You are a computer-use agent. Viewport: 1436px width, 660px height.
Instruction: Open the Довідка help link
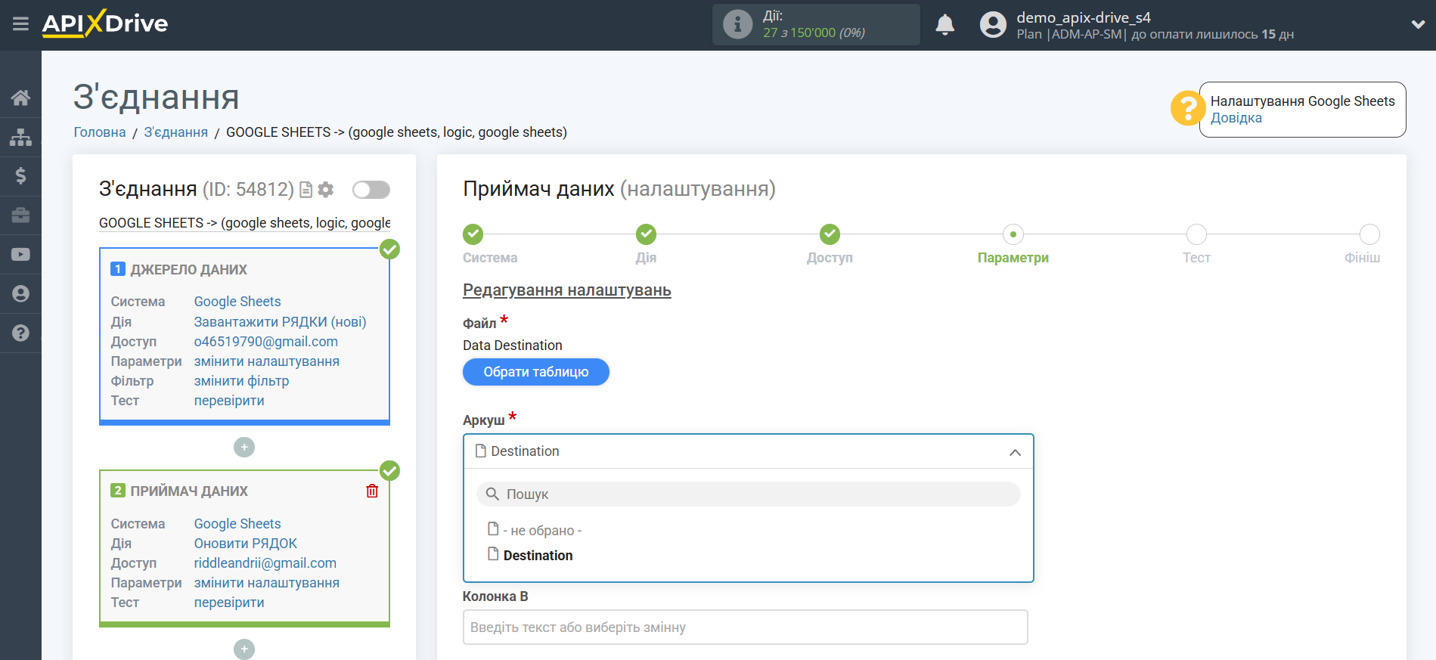[x=1236, y=118]
